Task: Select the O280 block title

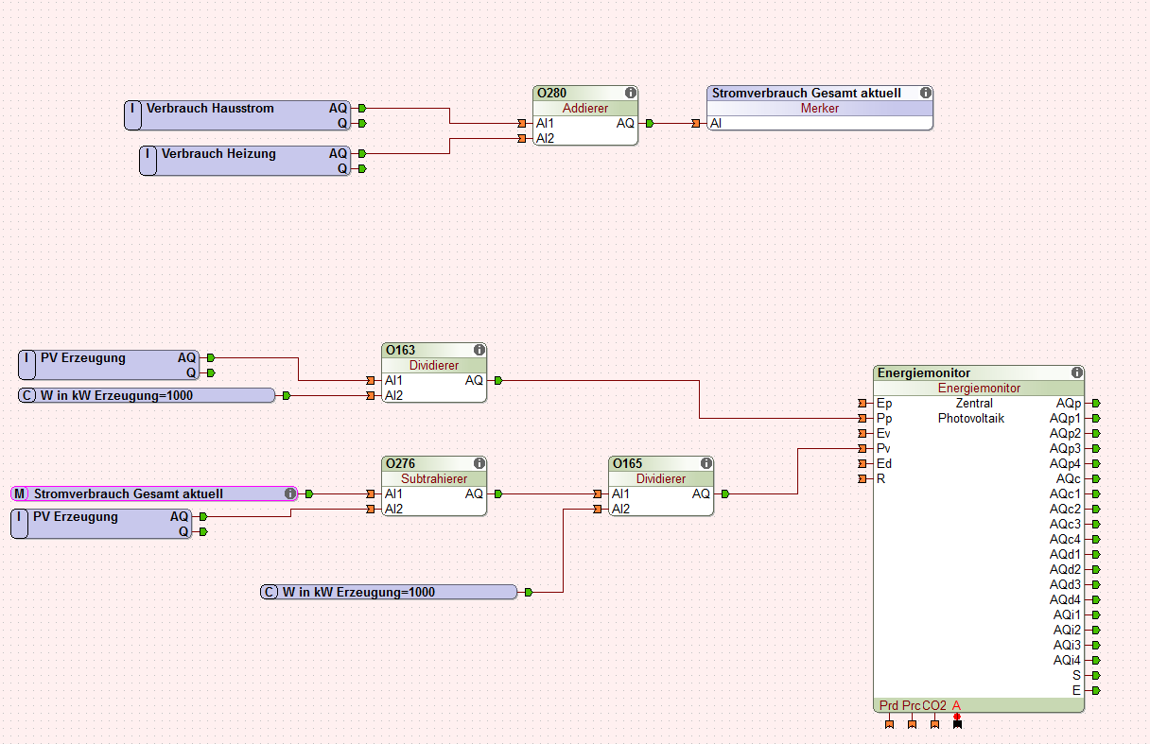Action: [x=551, y=93]
